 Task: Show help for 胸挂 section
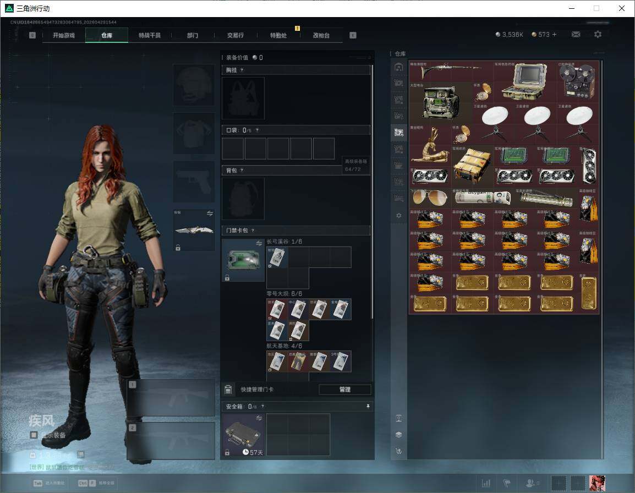[242, 70]
